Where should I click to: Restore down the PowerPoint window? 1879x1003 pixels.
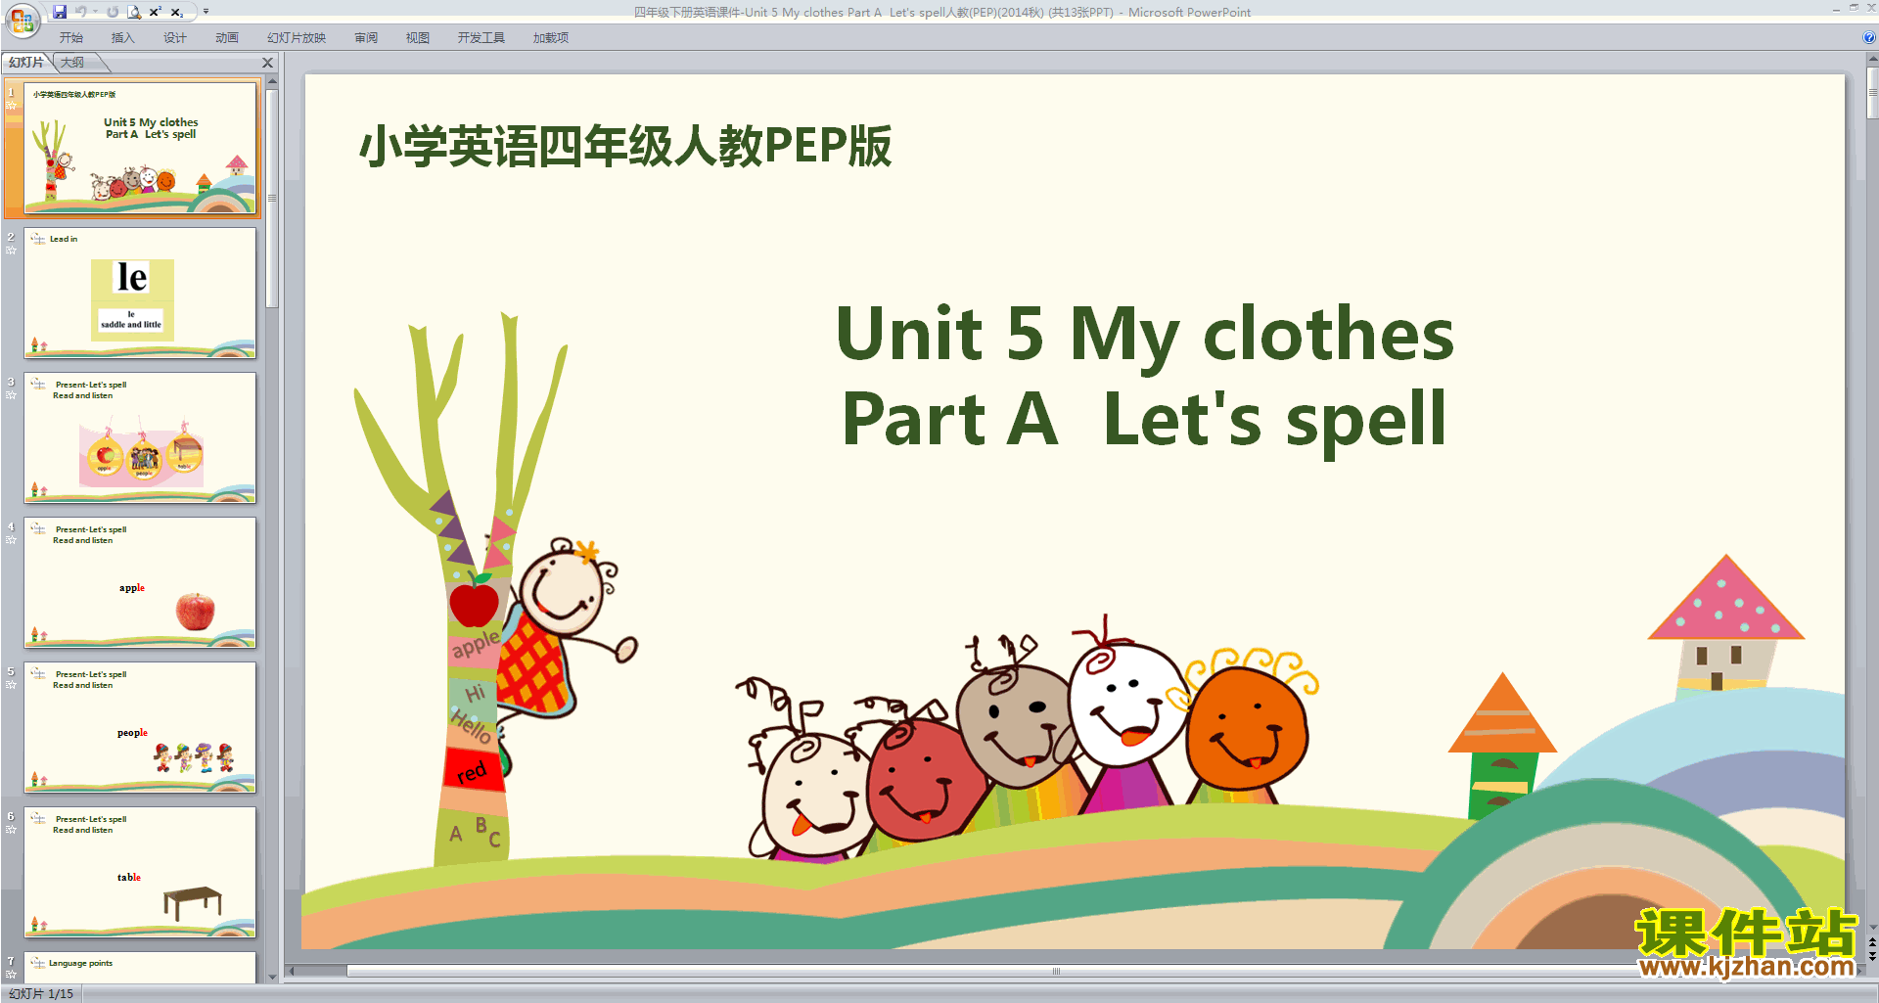click(1854, 9)
